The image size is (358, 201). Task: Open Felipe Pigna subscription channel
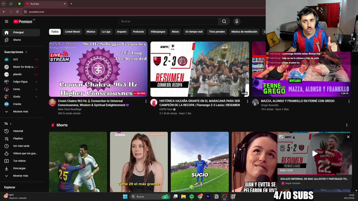coord(21,82)
